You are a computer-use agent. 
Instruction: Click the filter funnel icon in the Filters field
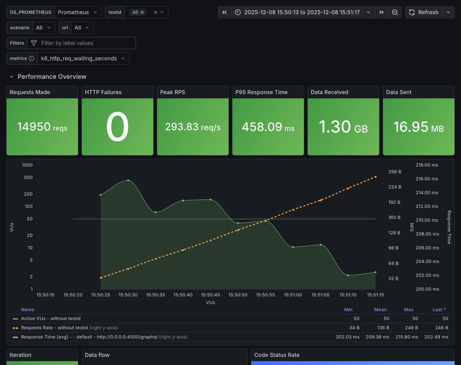33,43
